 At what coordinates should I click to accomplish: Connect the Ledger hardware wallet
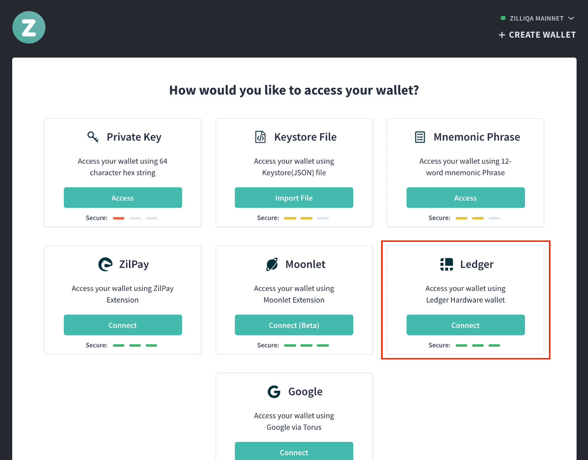coord(465,325)
